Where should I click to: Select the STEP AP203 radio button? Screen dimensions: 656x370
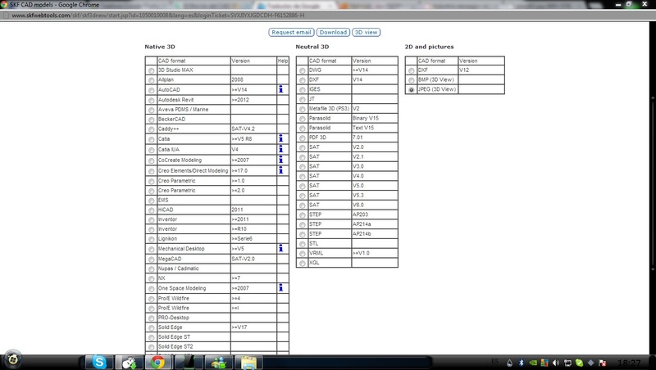(x=303, y=215)
